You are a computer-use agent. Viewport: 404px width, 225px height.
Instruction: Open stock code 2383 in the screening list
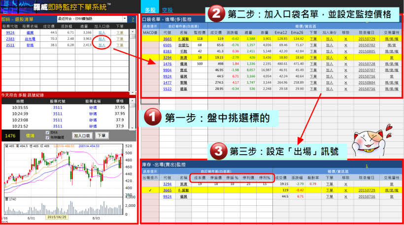coord(10,39)
